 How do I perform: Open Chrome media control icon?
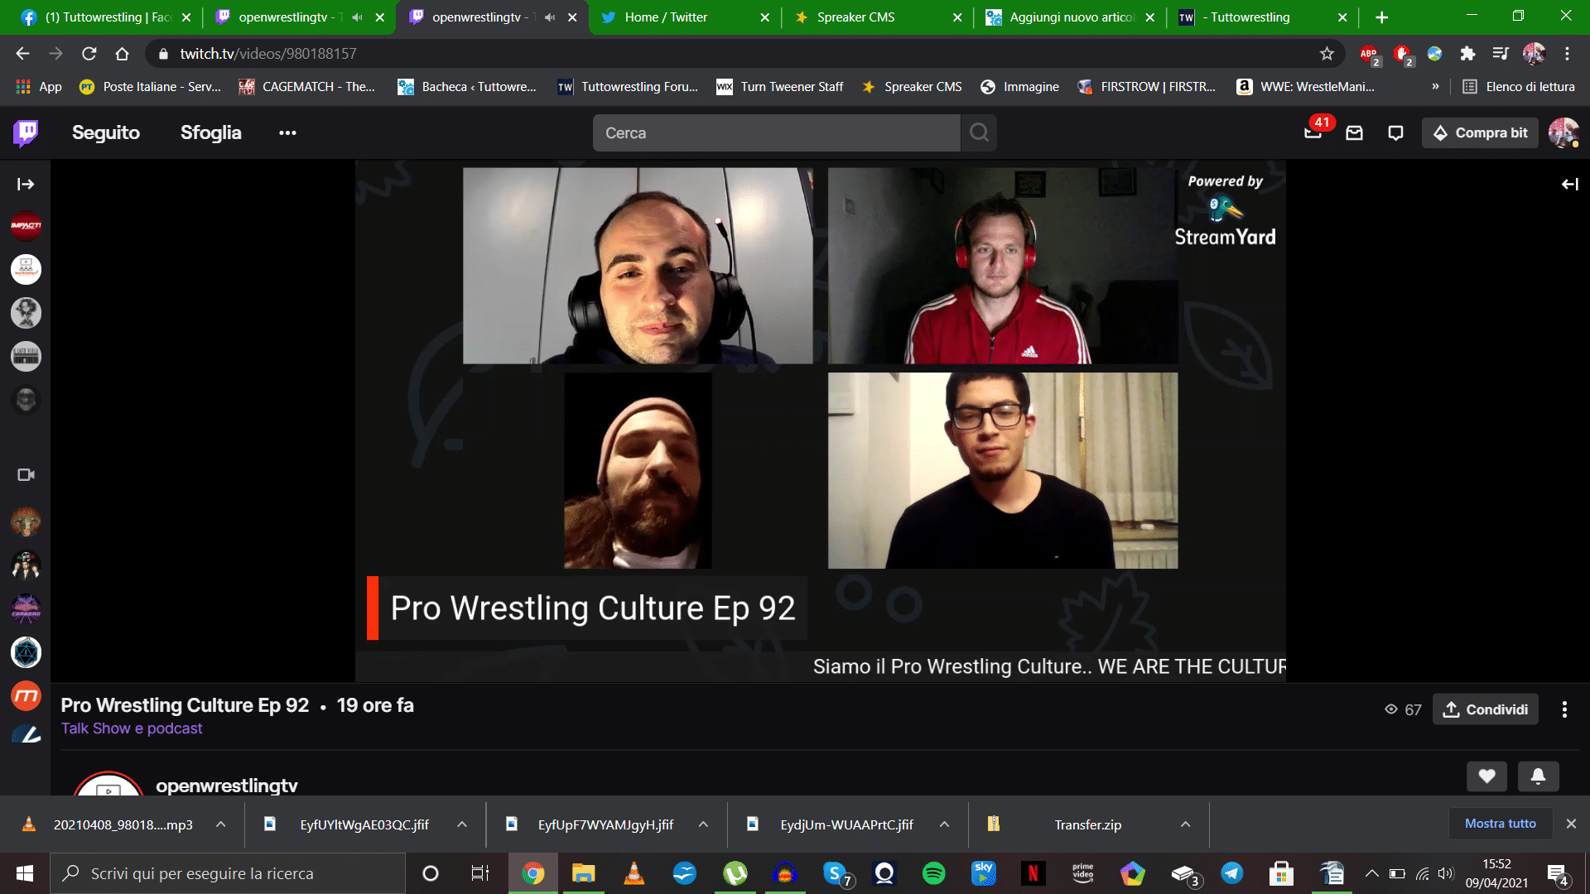pos(1500,54)
